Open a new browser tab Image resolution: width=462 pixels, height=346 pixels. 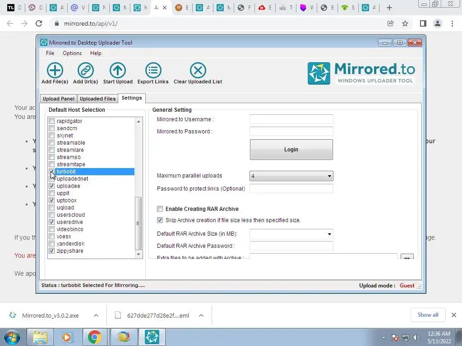pos(389,8)
